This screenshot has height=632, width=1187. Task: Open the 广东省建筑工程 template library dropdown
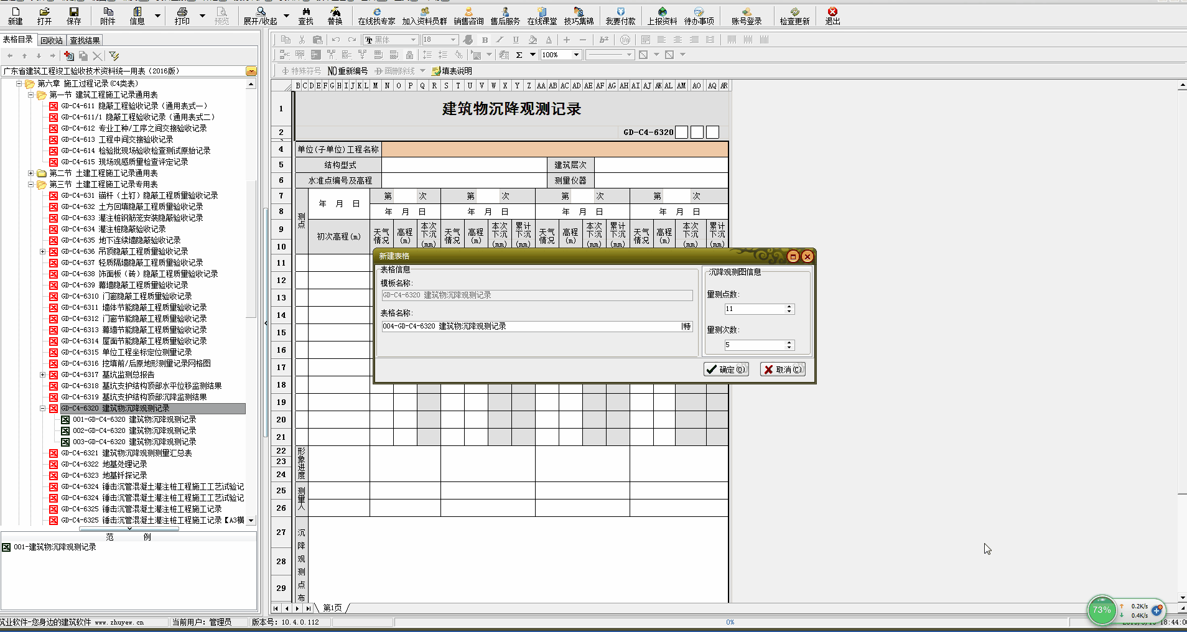(x=251, y=71)
